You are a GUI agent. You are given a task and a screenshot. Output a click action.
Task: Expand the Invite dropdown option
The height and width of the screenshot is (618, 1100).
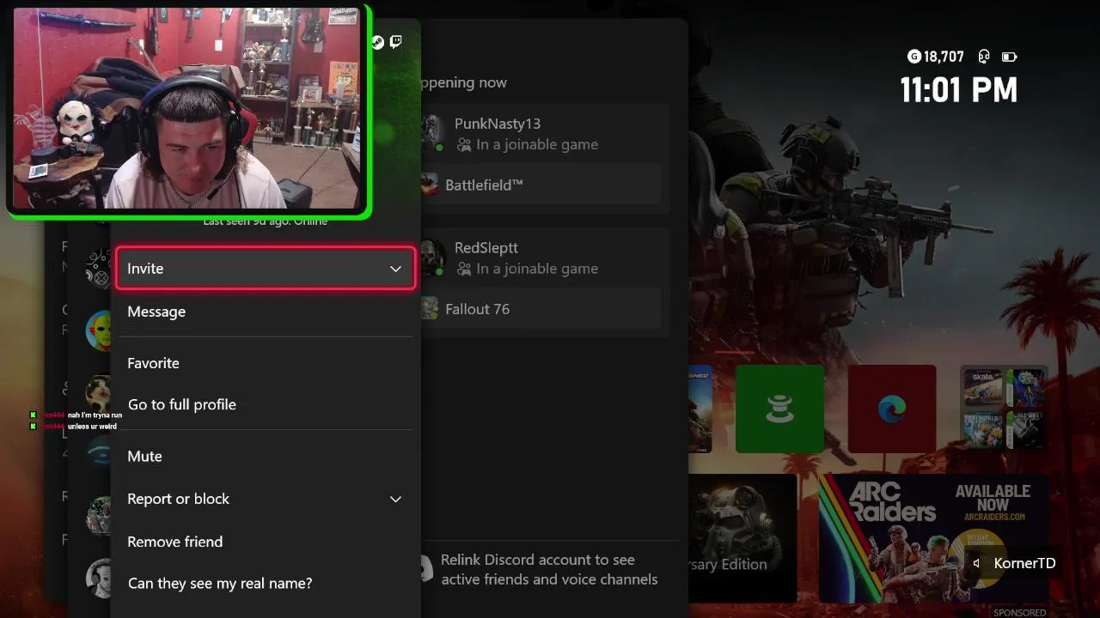pyautogui.click(x=266, y=269)
